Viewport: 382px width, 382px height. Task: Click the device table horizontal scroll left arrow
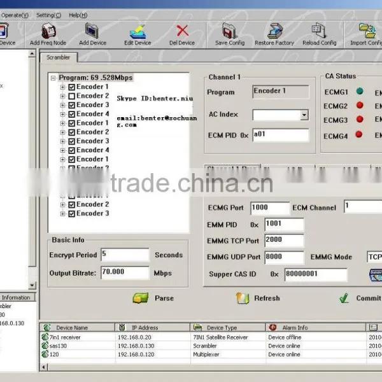pos(43,367)
